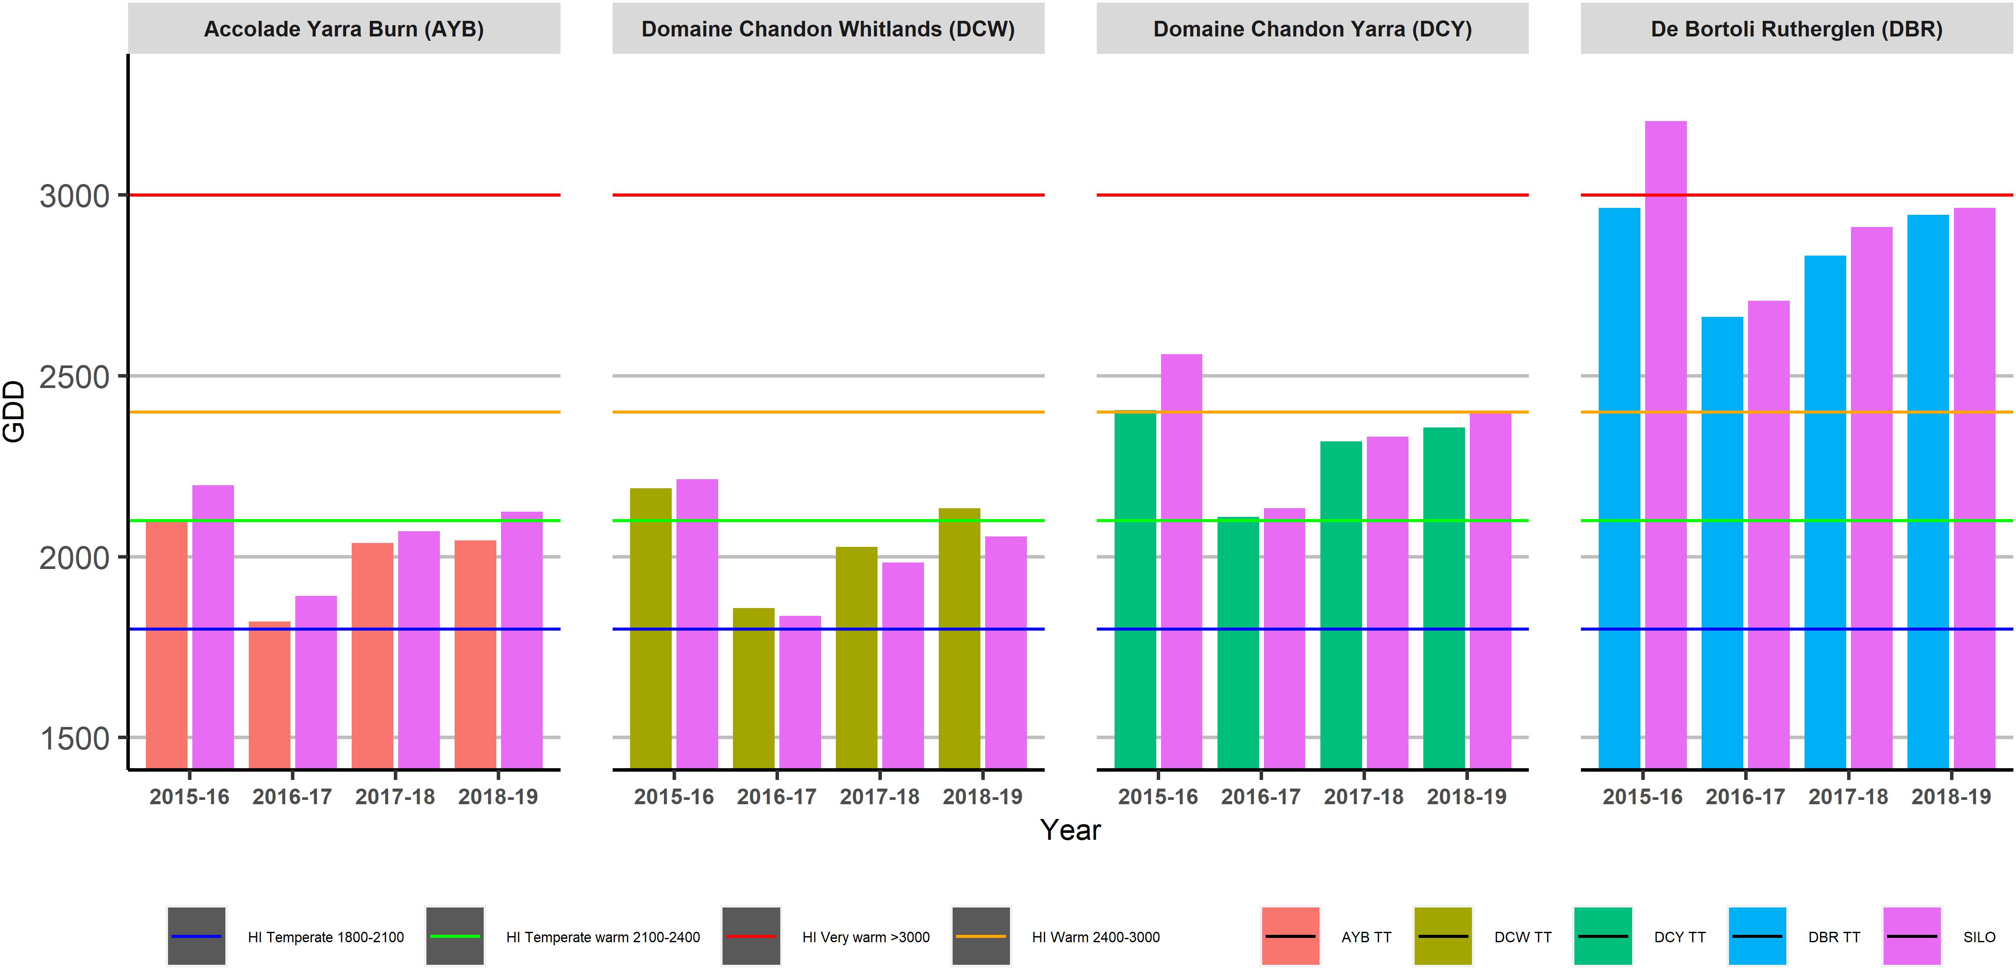Click the HI Temperate warm 2100-2400 legend swatch

pyautogui.click(x=455, y=936)
